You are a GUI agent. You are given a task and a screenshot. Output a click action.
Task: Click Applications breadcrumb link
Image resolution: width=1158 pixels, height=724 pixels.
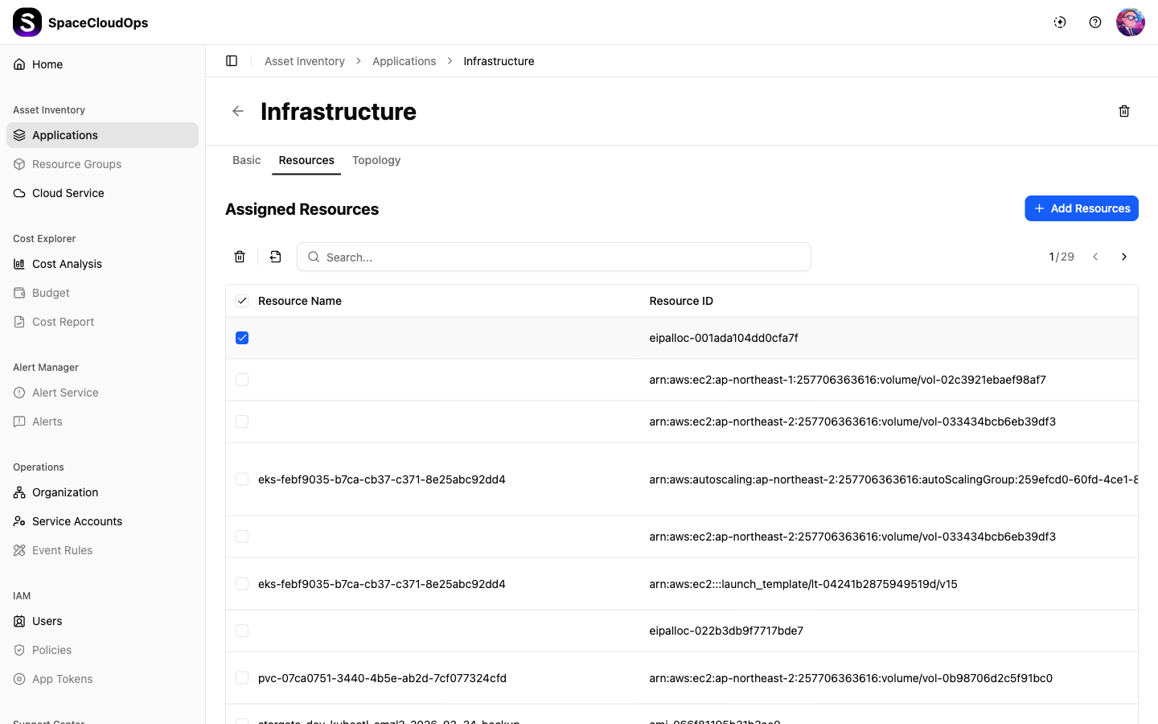tap(404, 61)
